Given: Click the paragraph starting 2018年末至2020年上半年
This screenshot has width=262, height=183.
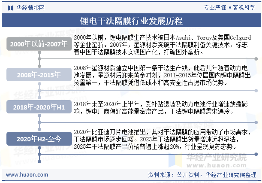Looking at the screenshot, I should coord(161,108).
